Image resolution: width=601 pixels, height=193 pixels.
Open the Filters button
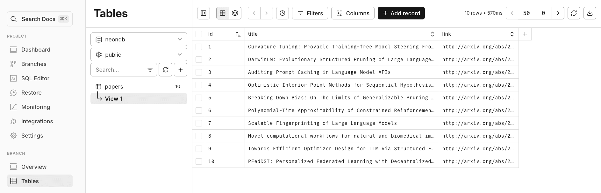pyautogui.click(x=310, y=13)
